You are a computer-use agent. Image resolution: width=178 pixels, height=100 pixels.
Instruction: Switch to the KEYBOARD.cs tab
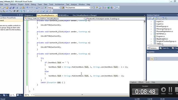[x=63, y=15]
